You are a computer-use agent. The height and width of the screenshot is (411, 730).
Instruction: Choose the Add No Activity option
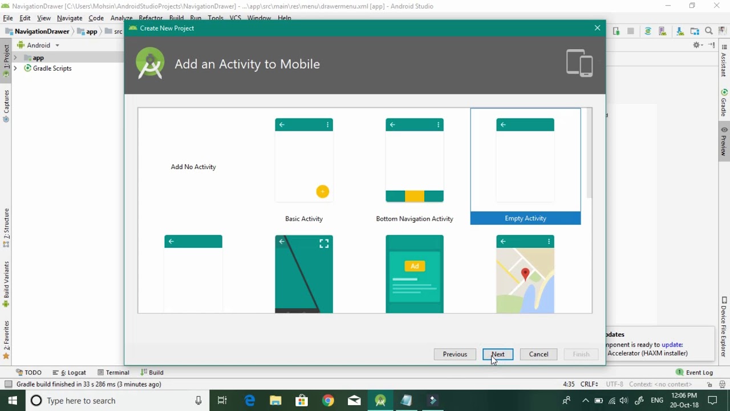(x=193, y=167)
